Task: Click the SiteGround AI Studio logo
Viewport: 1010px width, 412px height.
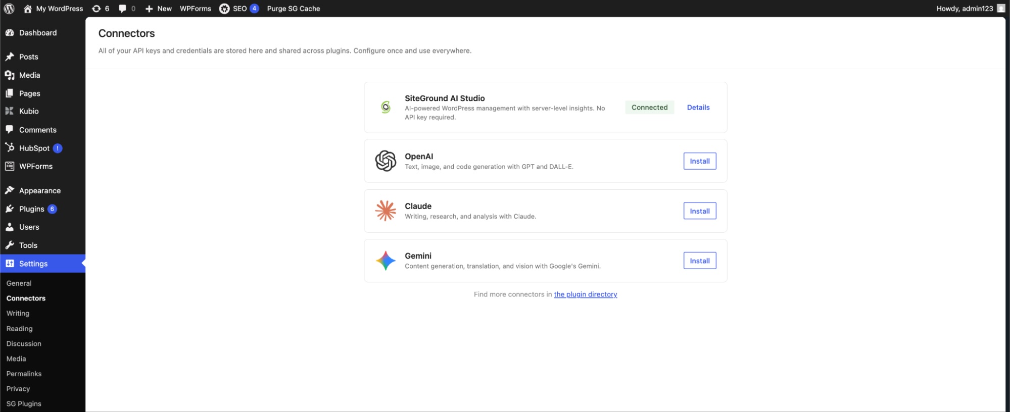Action: (x=386, y=107)
